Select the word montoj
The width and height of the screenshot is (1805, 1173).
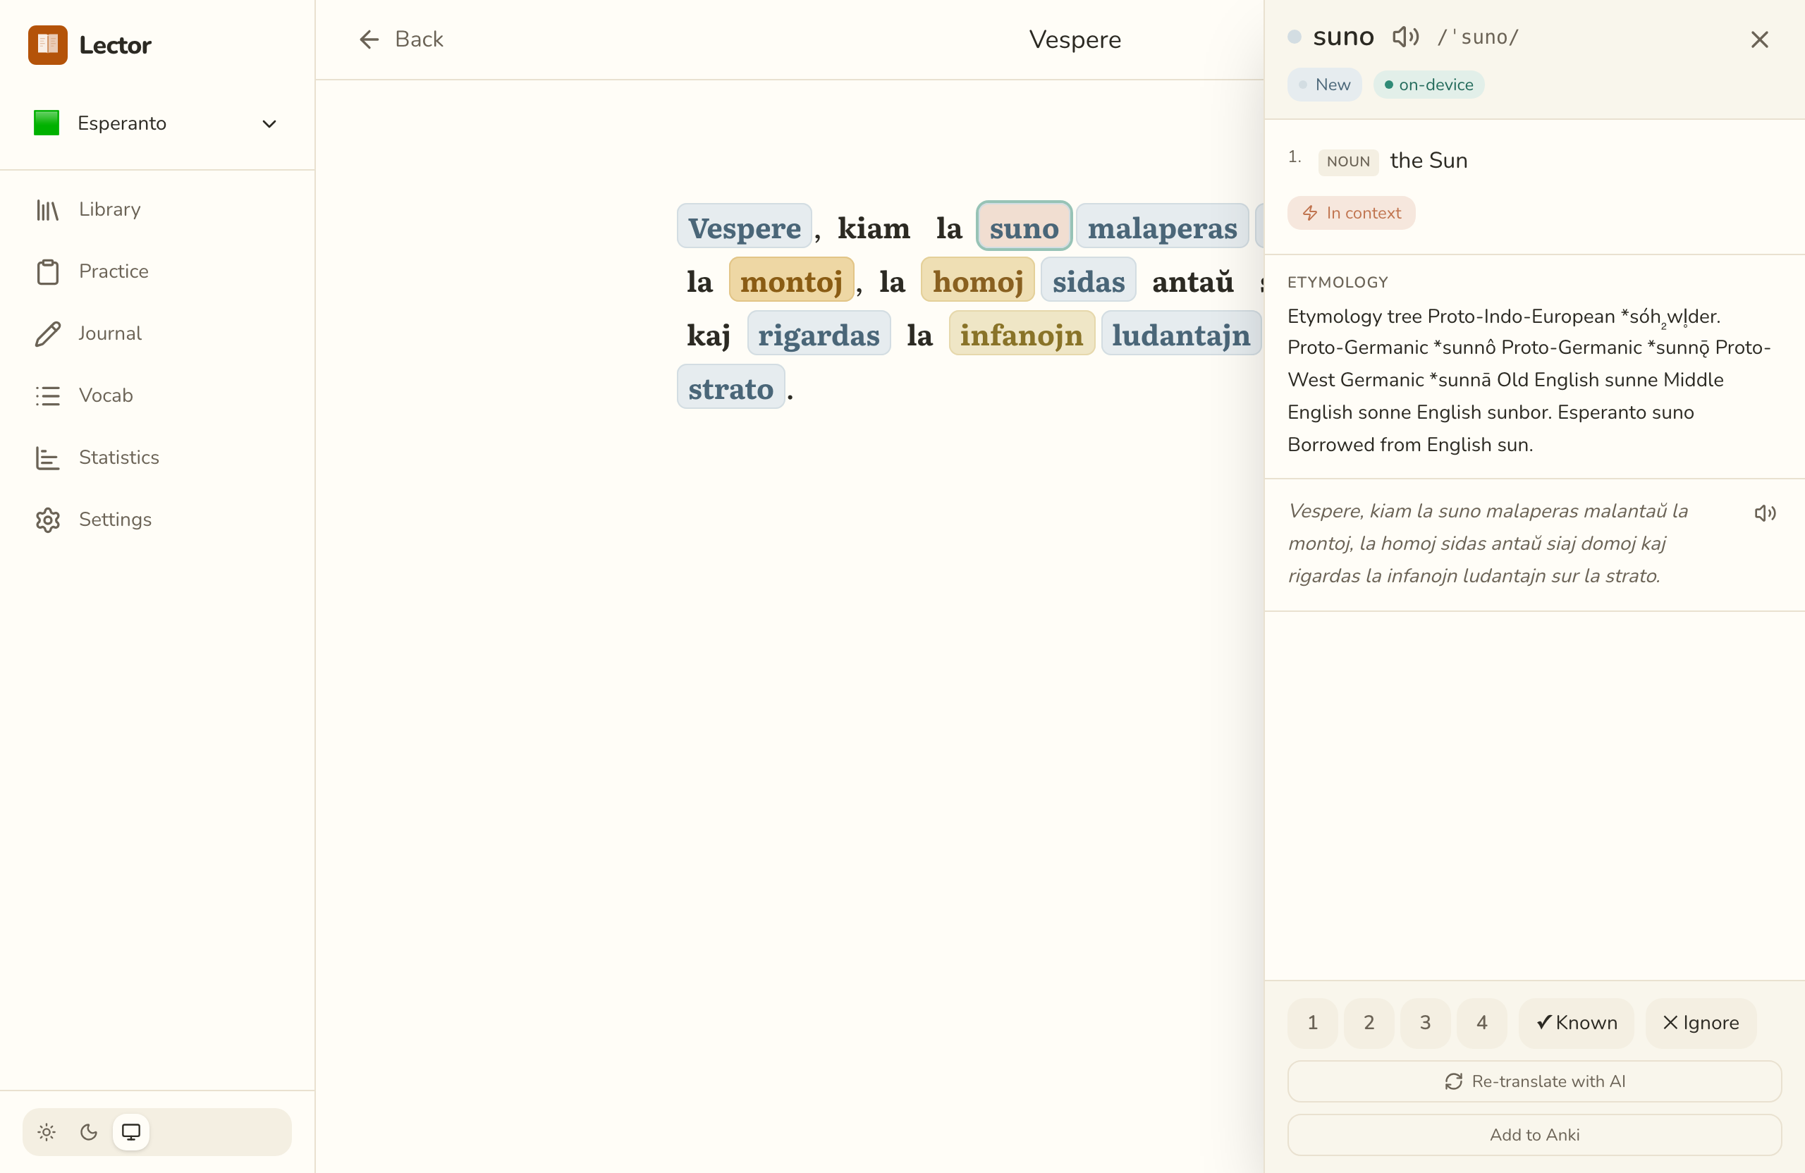coord(791,281)
